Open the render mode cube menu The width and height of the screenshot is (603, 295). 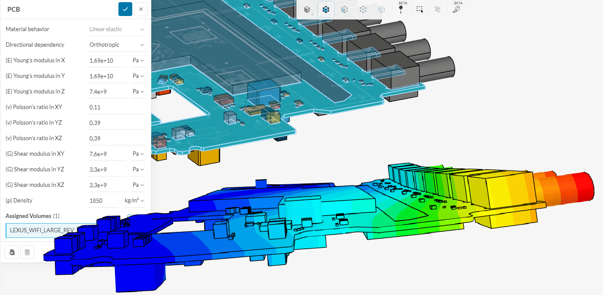coord(307,10)
